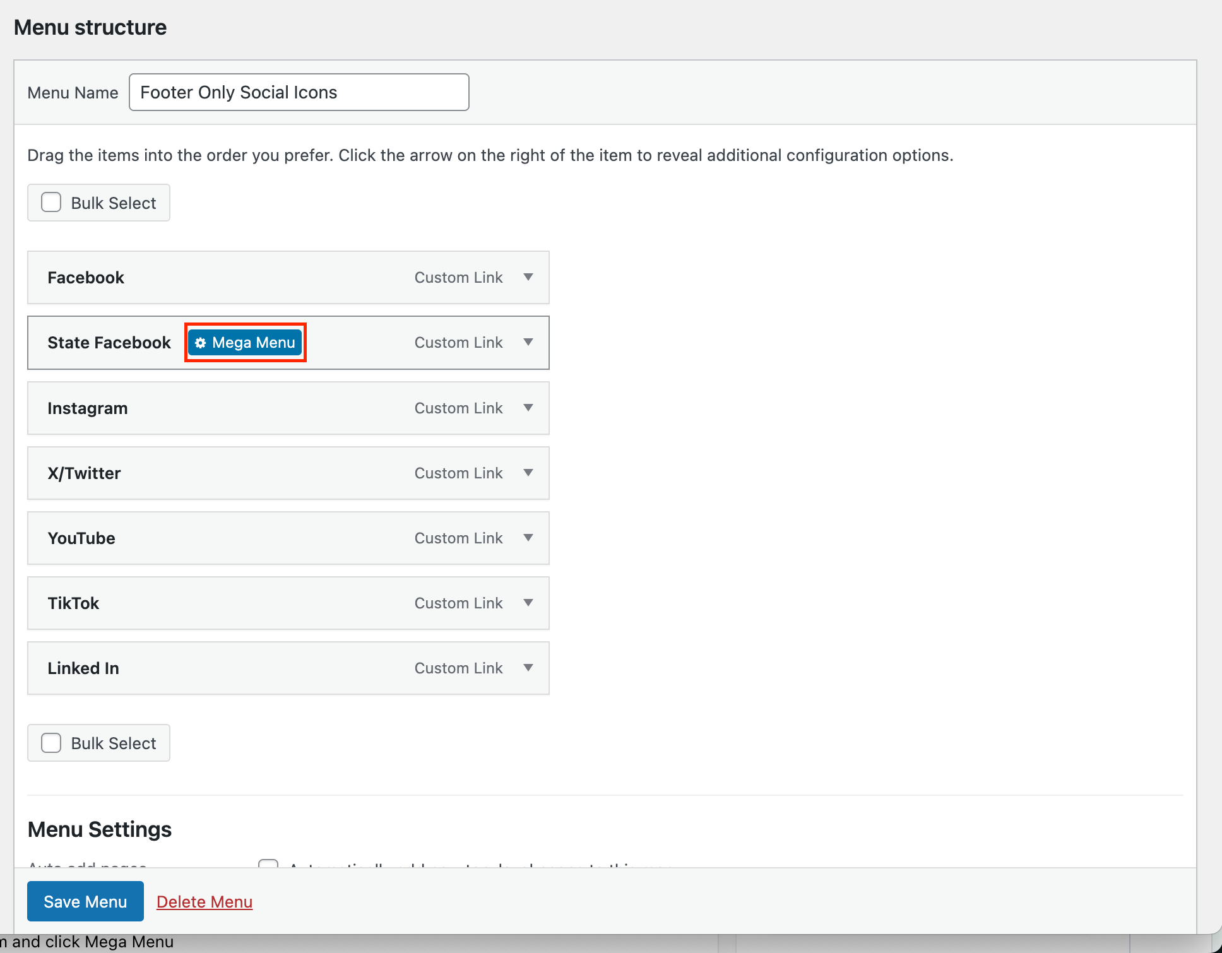Expand the X/Twitter menu item arrow

[528, 473]
